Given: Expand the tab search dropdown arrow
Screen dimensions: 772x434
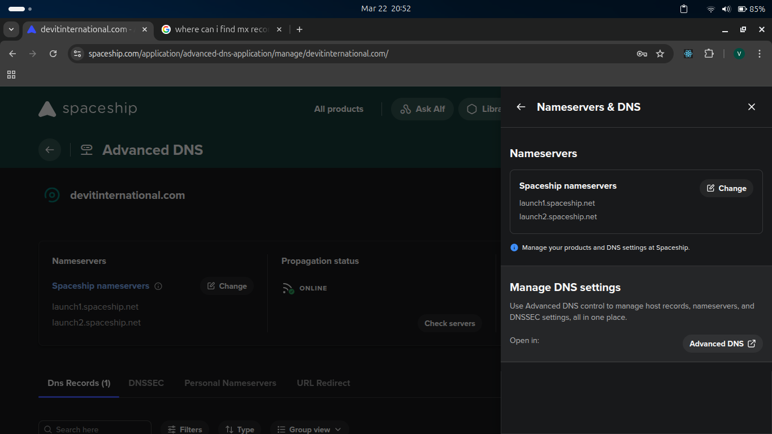Looking at the screenshot, I should 11,29.
